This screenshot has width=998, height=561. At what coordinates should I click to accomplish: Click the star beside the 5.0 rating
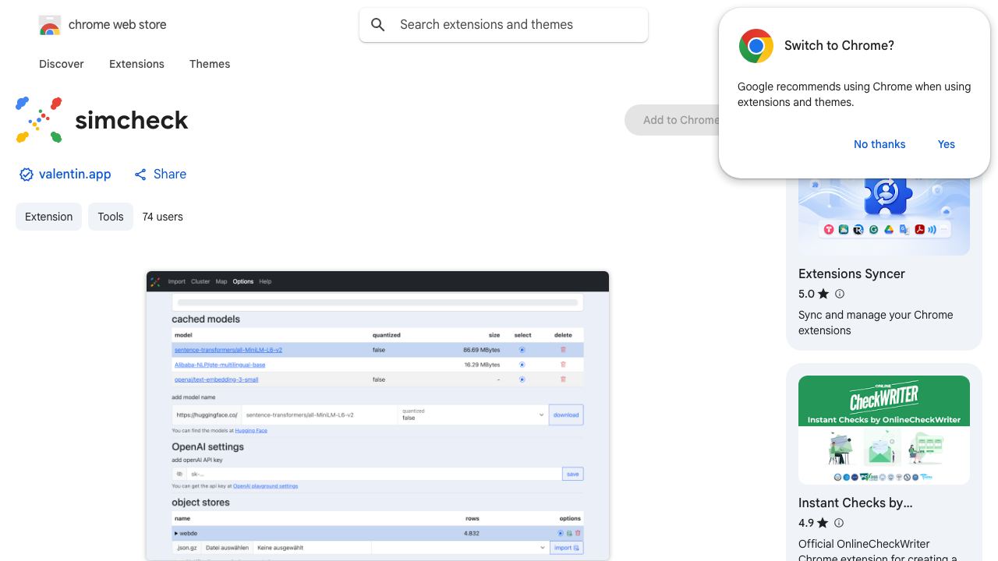pyautogui.click(x=823, y=294)
